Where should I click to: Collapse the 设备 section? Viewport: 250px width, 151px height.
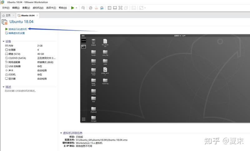[x=3, y=41]
